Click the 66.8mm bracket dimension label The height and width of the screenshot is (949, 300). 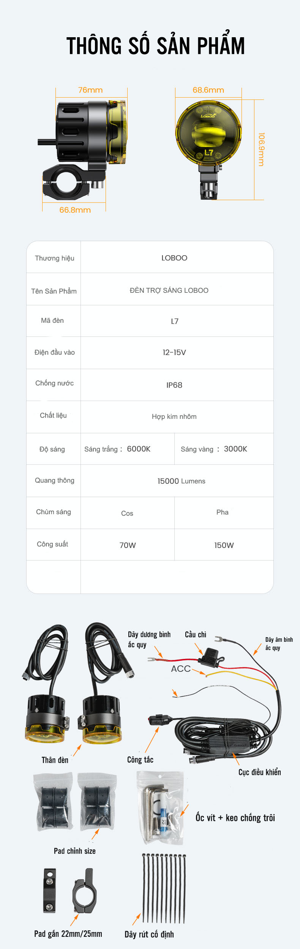tap(75, 210)
